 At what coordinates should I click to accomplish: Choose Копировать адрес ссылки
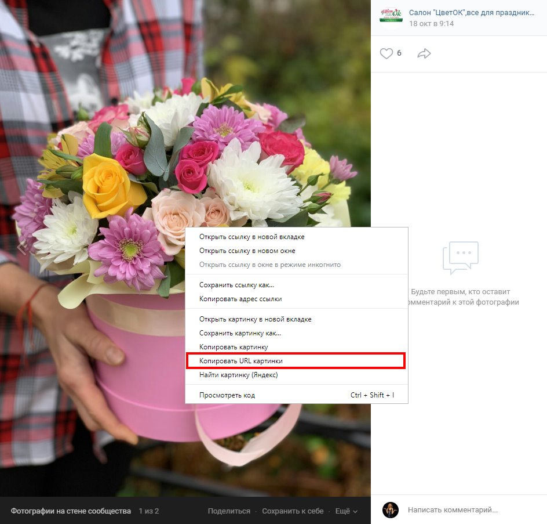tap(240, 299)
